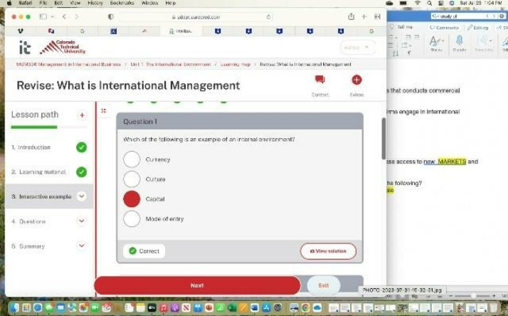Expand the Questions step chevron
Viewport: 508px width, 316px height.
point(81,221)
